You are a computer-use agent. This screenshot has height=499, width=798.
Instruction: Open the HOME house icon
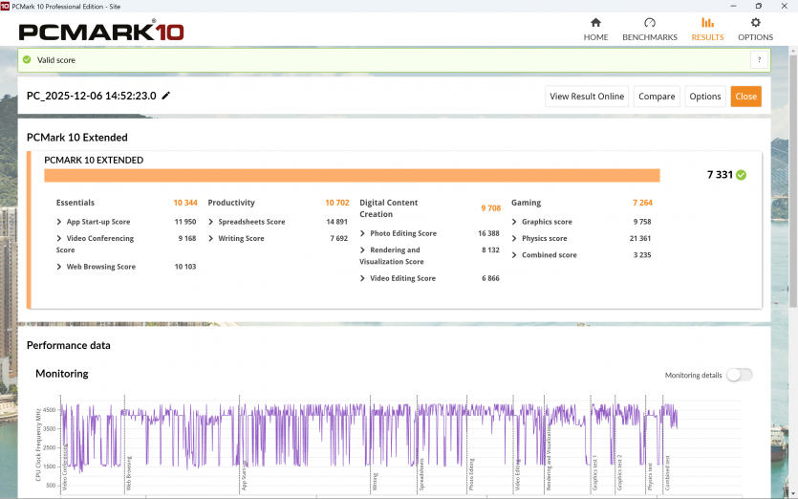pyautogui.click(x=595, y=23)
